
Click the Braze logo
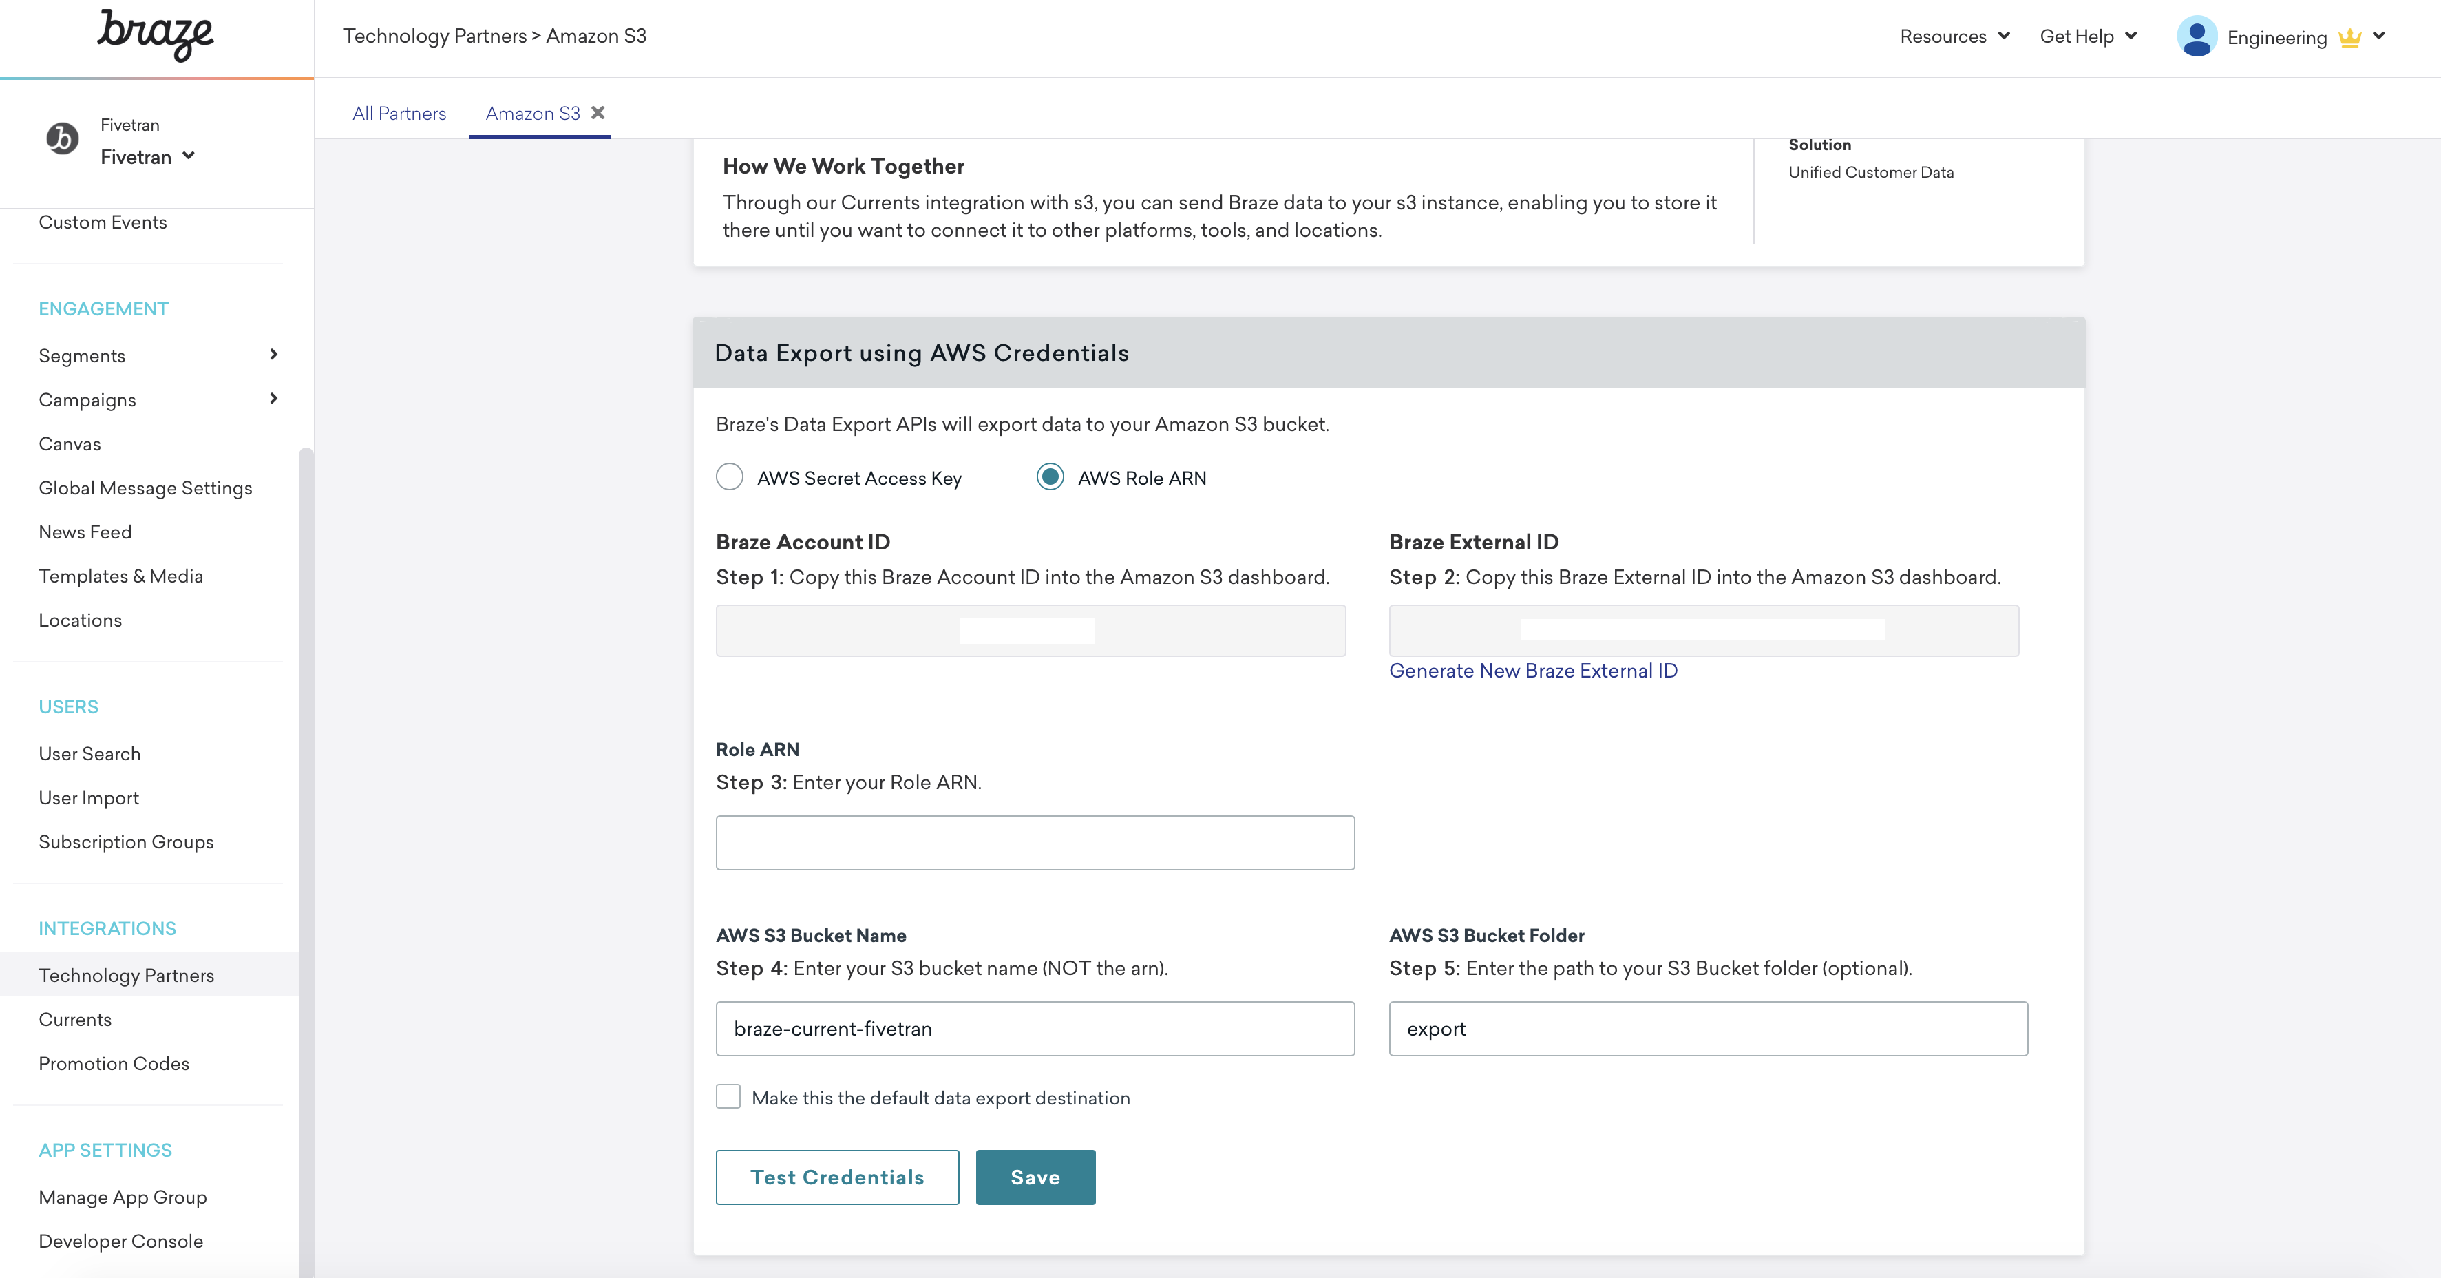[x=156, y=35]
